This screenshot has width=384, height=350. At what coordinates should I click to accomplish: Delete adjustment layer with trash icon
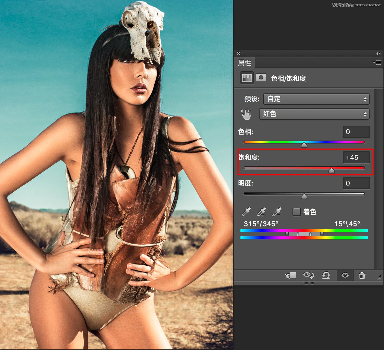362,275
